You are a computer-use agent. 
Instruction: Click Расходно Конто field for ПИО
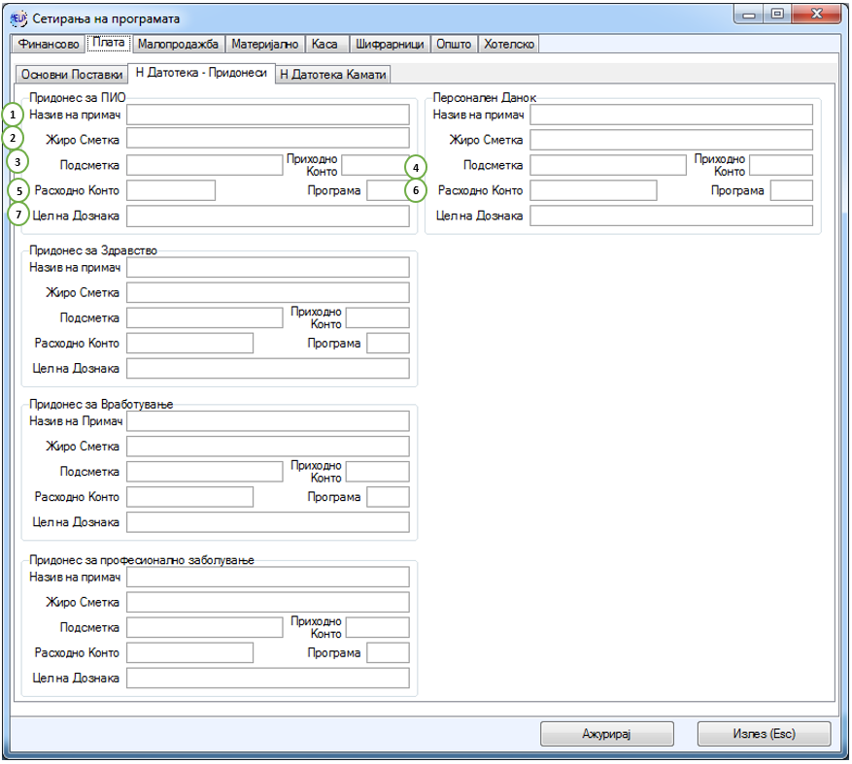[171, 190]
